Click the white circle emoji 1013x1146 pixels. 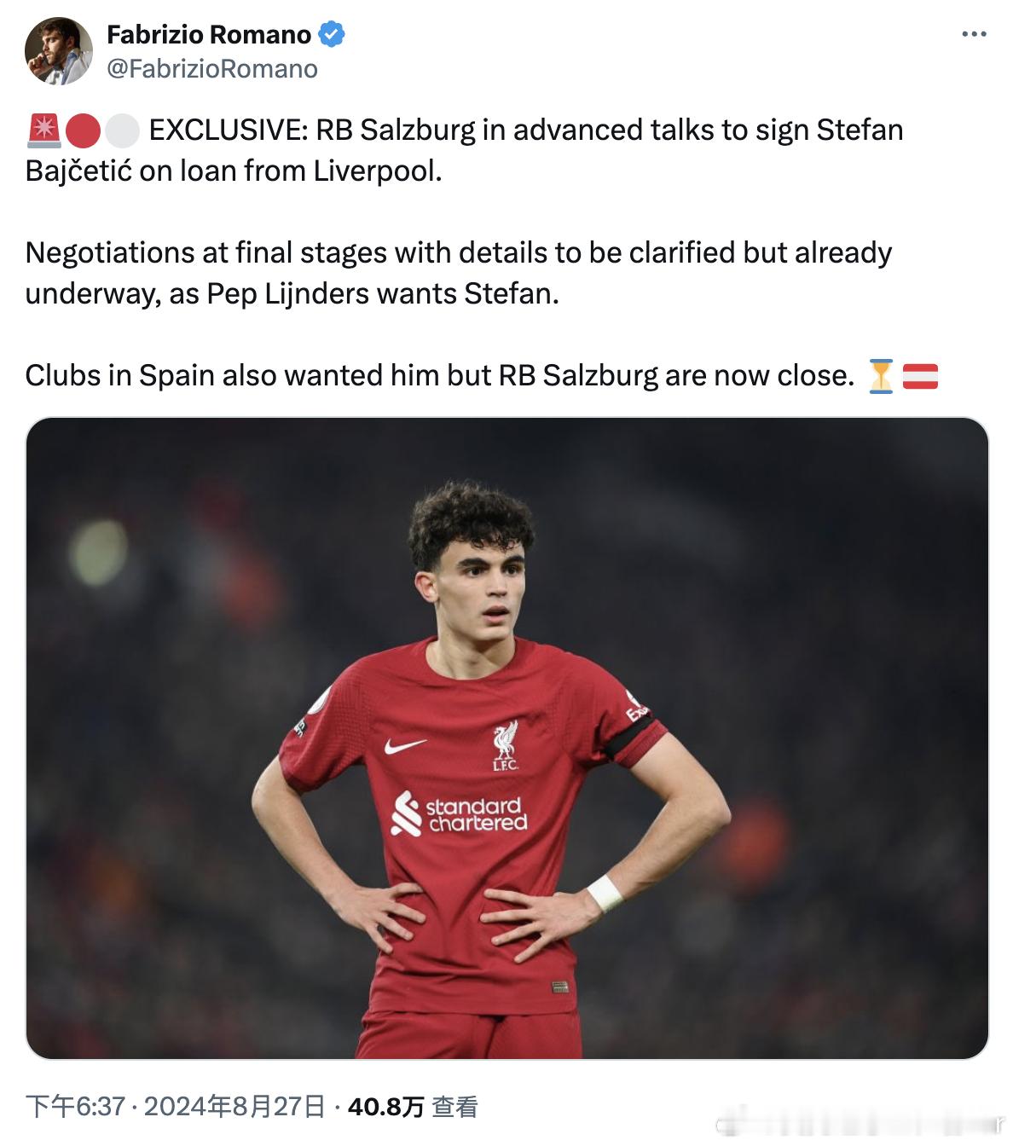(x=123, y=130)
